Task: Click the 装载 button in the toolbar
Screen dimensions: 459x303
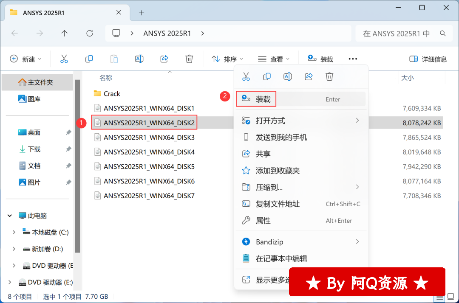Action: pyautogui.click(x=320, y=59)
